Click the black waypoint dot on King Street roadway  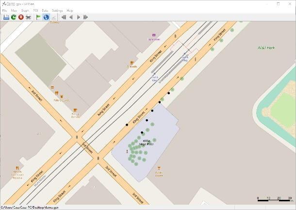click(x=127, y=125)
